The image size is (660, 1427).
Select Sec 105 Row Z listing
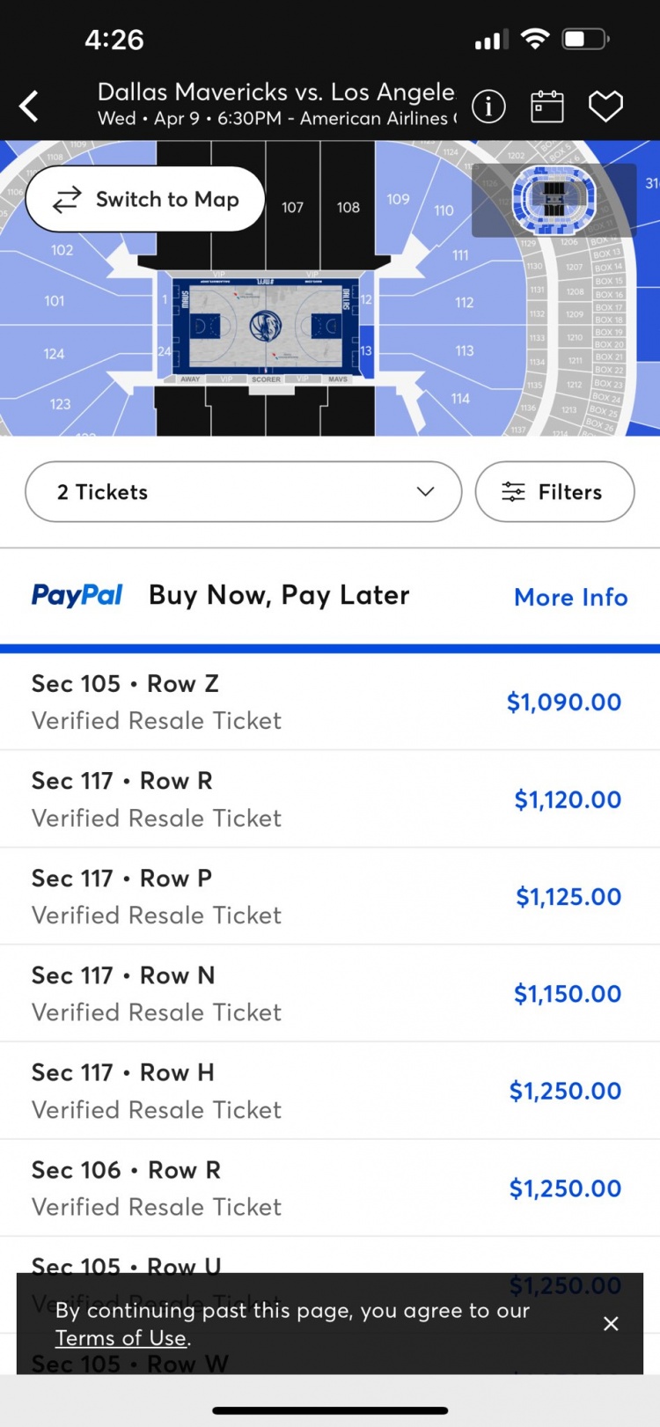point(326,702)
